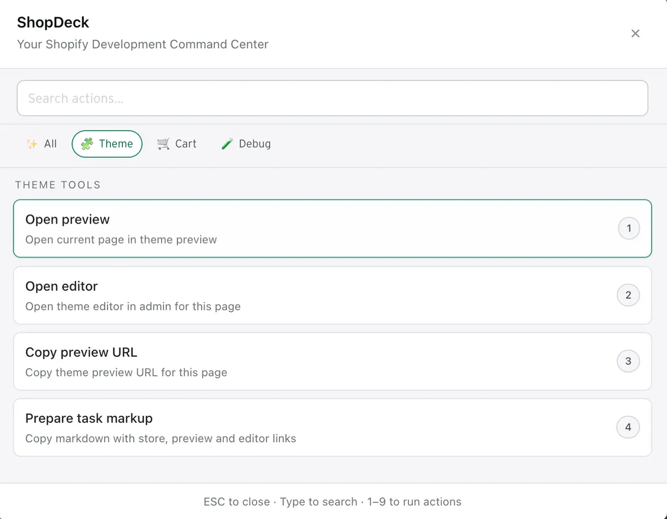Click the ShopDeck title text
The width and height of the screenshot is (667, 519).
point(53,22)
